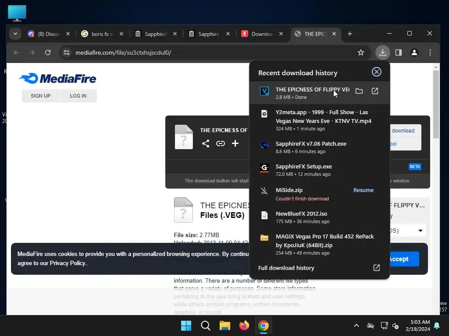Open SapphireFX v7.06 Patch.exe download entry
449x336 pixels.
pyautogui.click(x=320, y=147)
